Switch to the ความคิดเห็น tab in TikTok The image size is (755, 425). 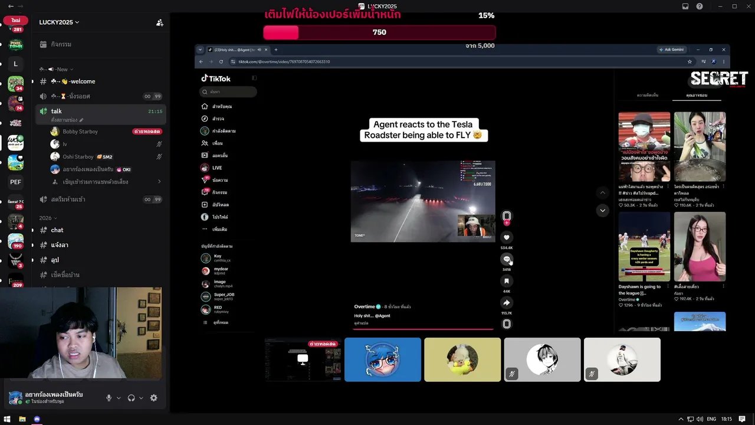coord(648,95)
